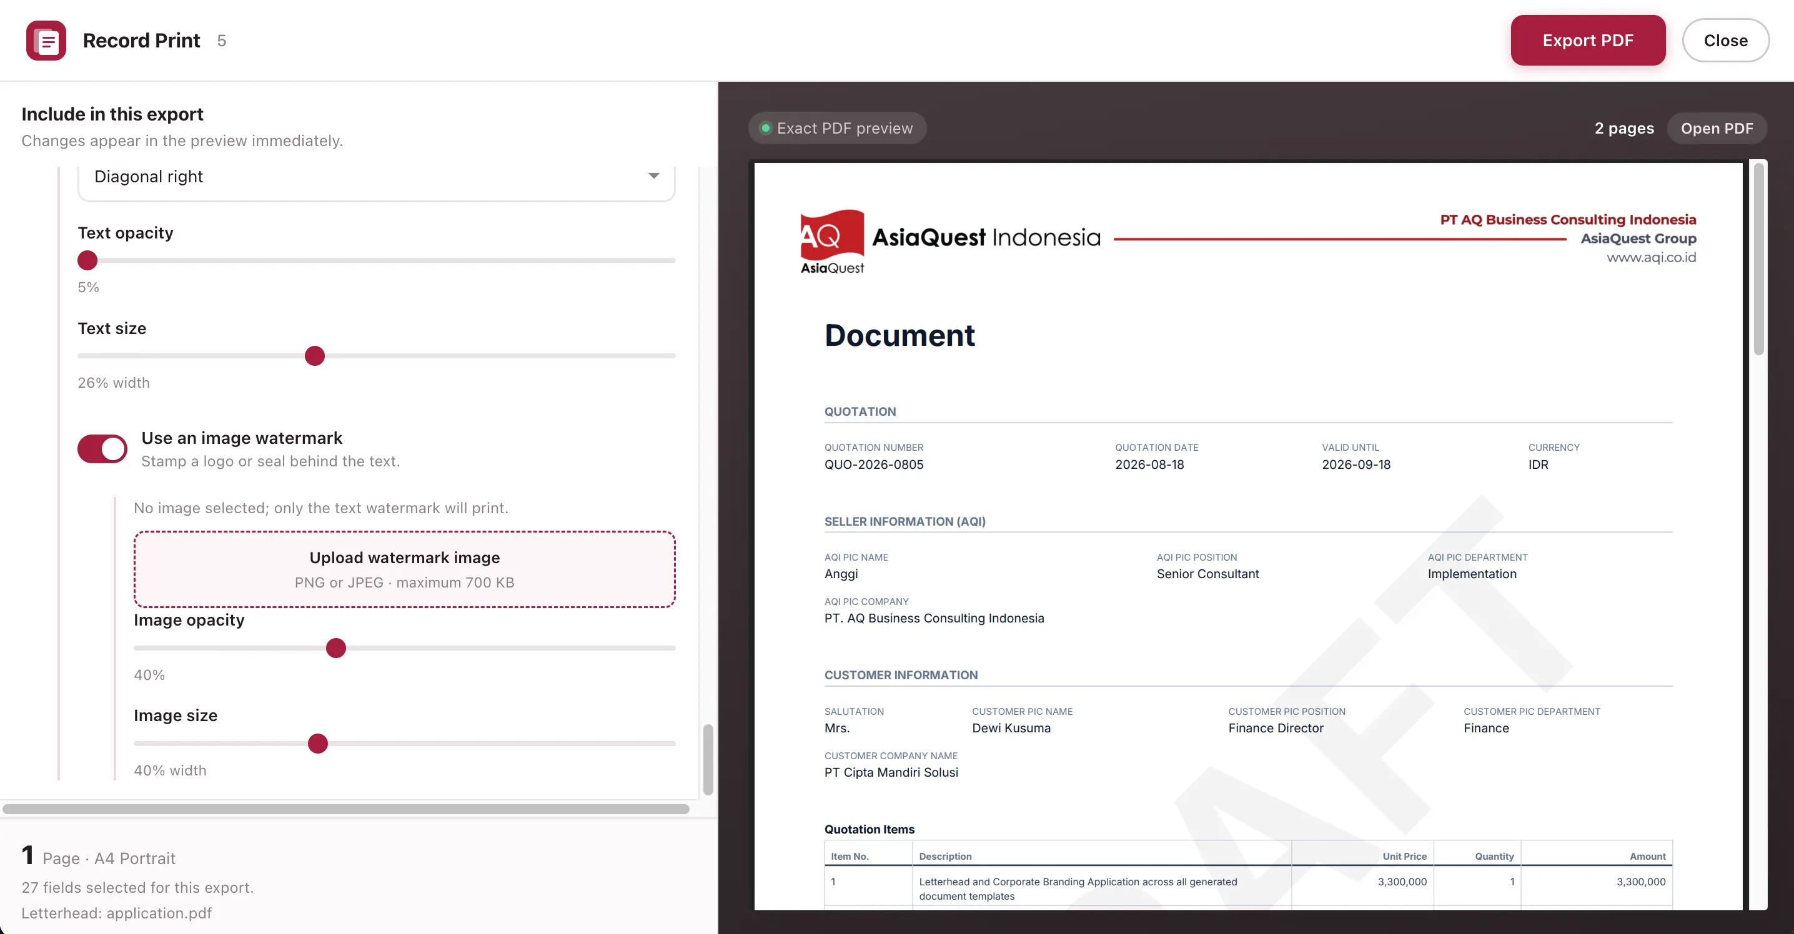Click the Image opacity slider handle
The width and height of the screenshot is (1794, 934).
click(335, 648)
